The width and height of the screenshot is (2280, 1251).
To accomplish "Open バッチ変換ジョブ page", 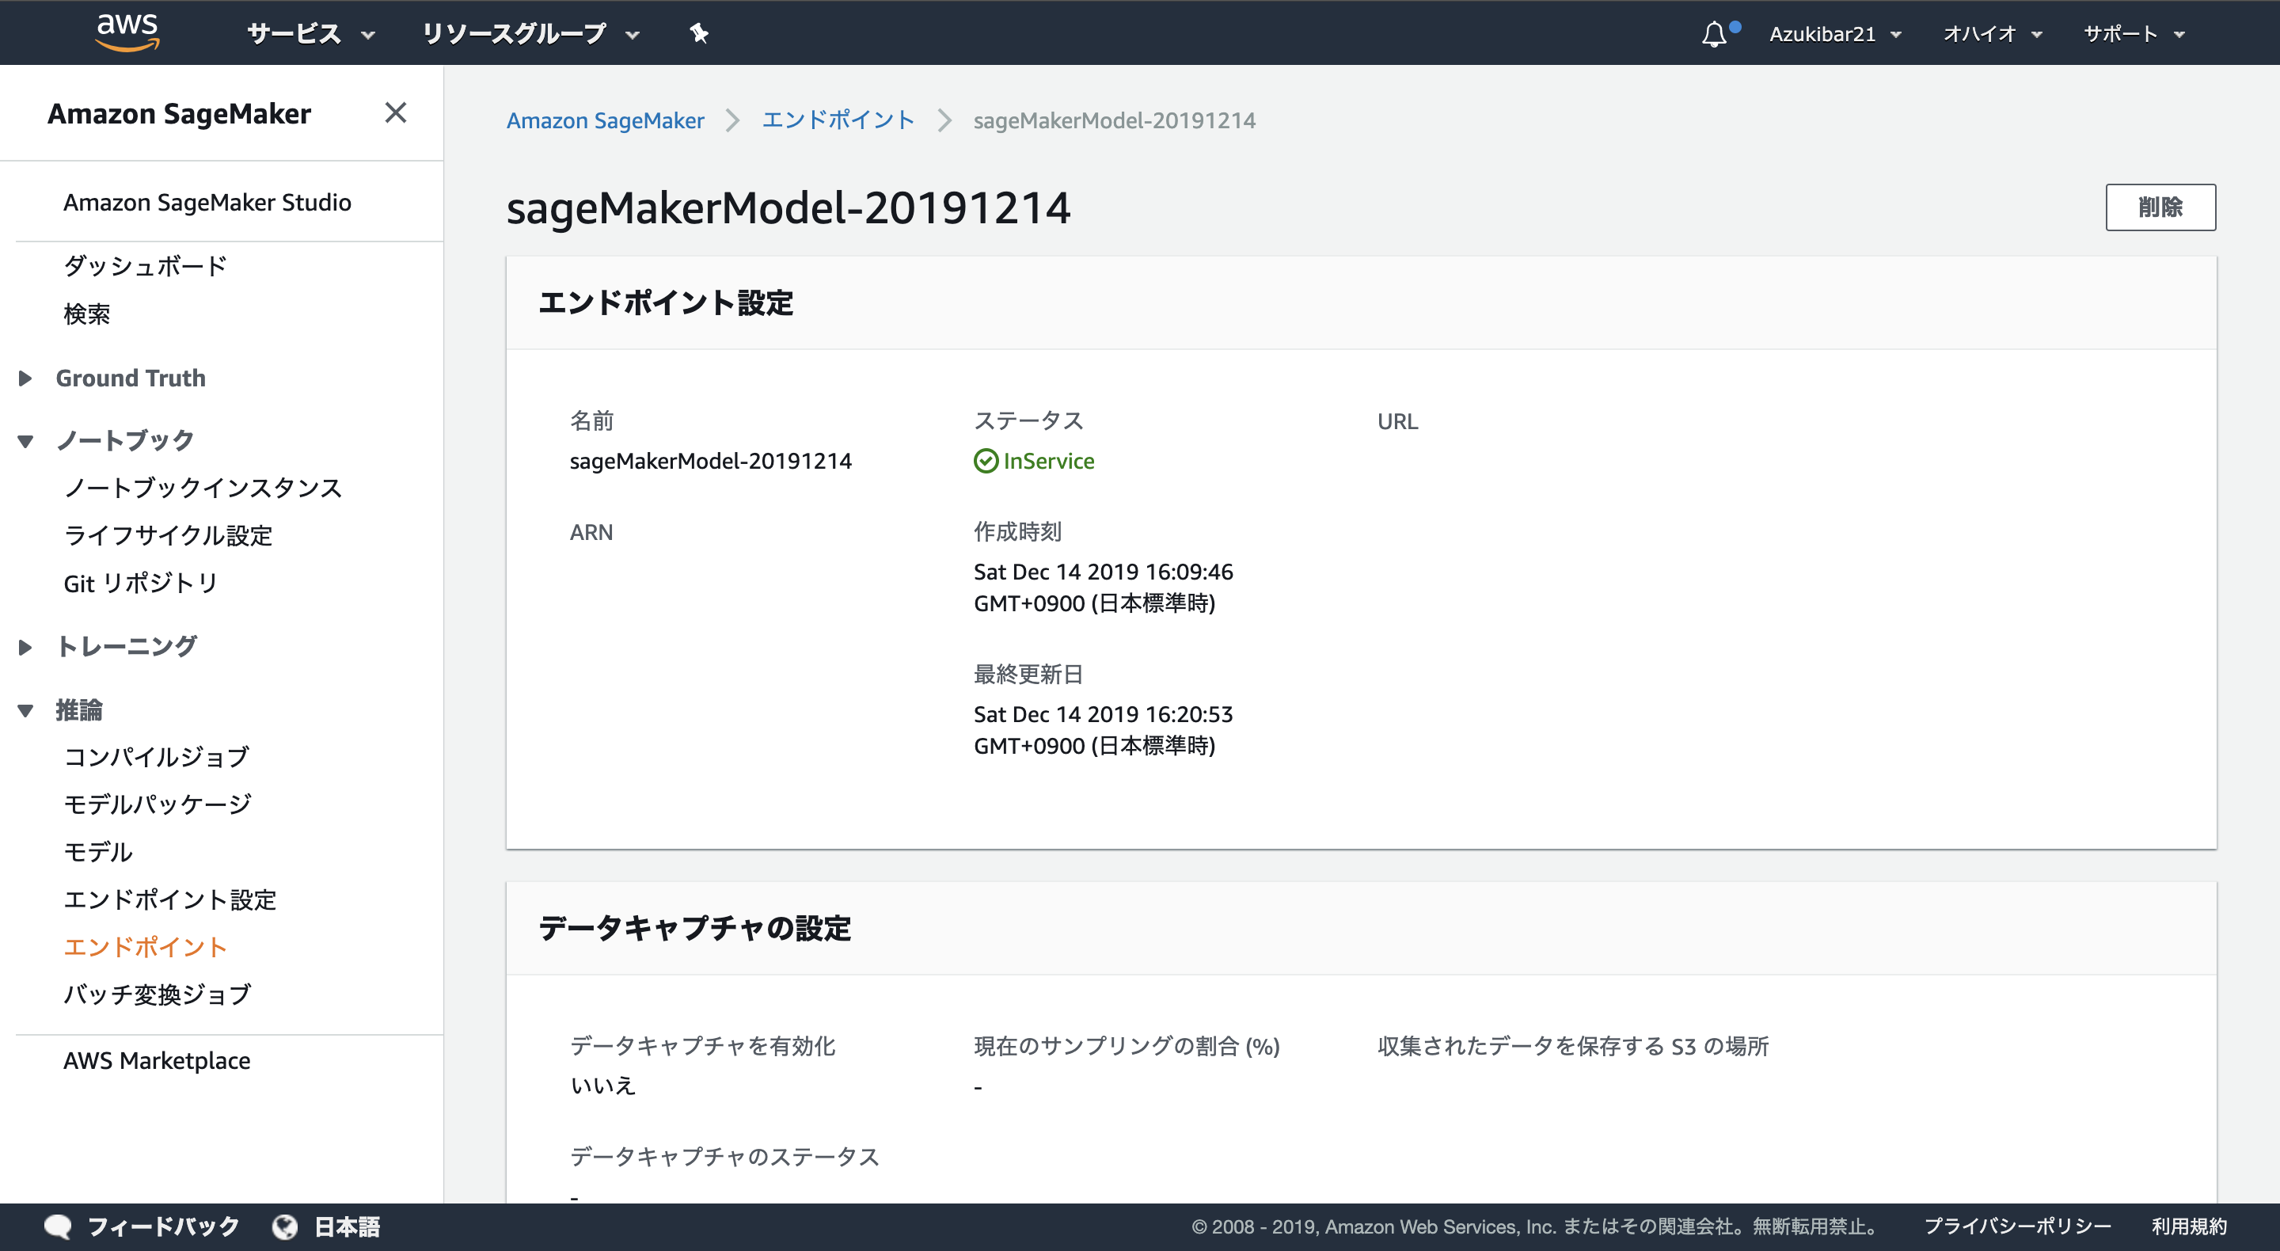I will tap(158, 994).
